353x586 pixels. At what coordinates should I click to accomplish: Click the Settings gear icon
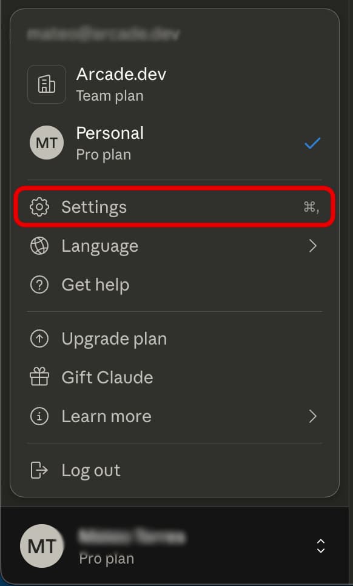(39, 207)
